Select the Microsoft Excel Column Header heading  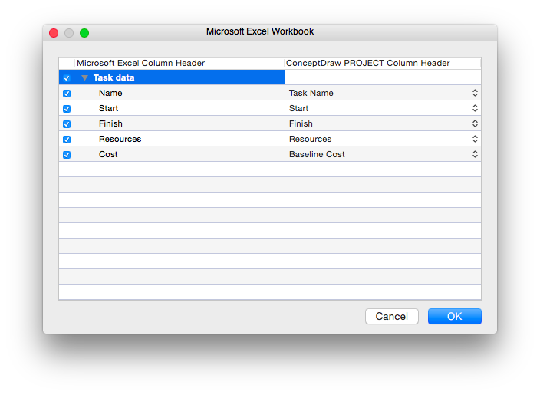(x=140, y=63)
